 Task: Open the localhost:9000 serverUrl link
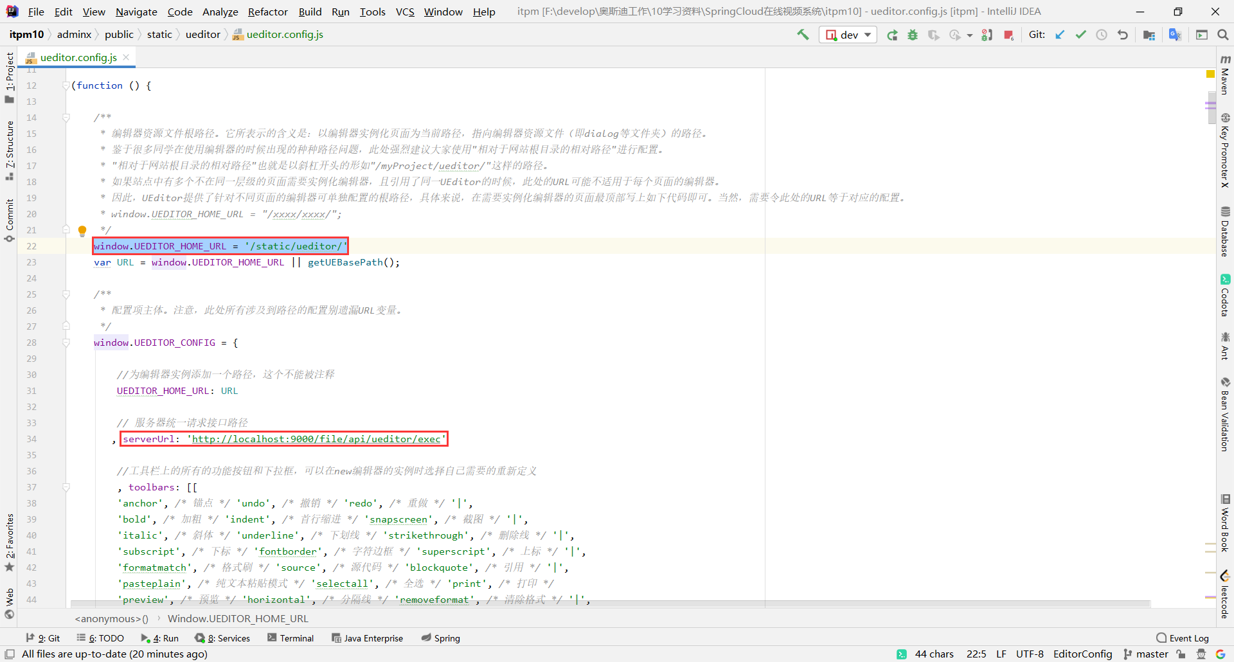pyautogui.click(x=316, y=439)
